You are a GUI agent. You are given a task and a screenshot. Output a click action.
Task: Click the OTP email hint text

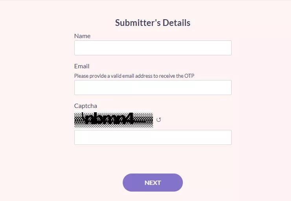click(134, 76)
